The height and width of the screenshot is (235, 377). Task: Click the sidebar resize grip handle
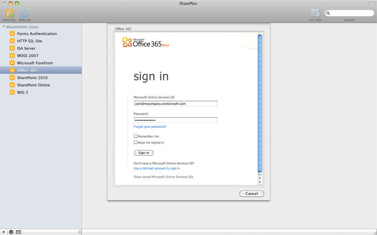pos(80,232)
